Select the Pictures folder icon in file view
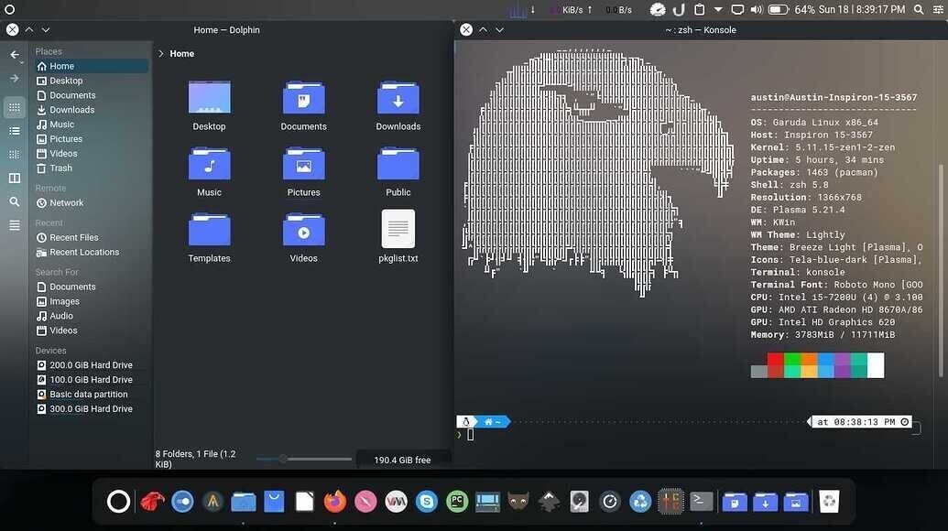The width and height of the screenshot is (948, 531). 303,164
